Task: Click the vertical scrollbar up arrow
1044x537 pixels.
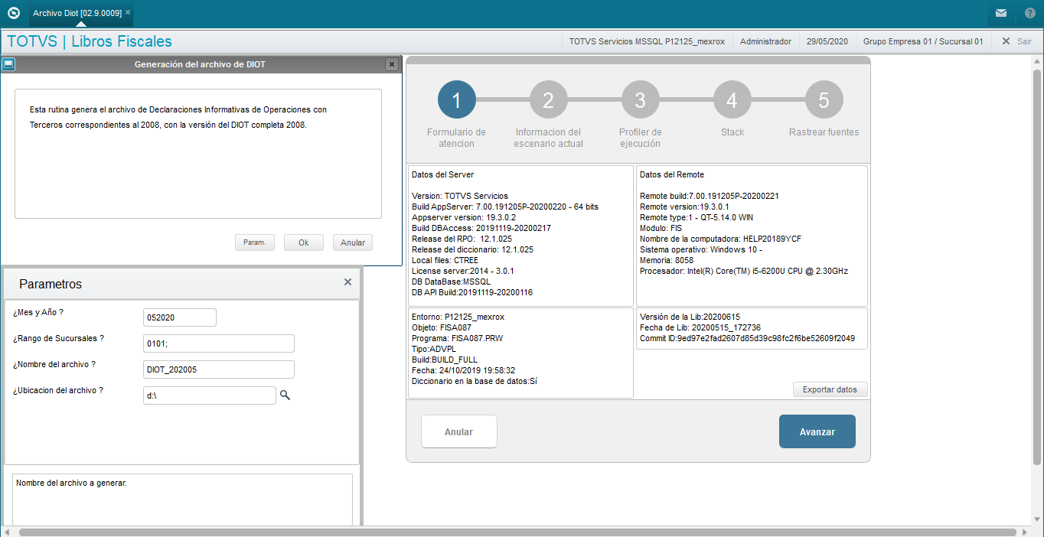Action: (1037, 60)
